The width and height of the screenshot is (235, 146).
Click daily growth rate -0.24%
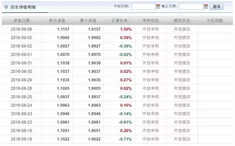[125, 97]
